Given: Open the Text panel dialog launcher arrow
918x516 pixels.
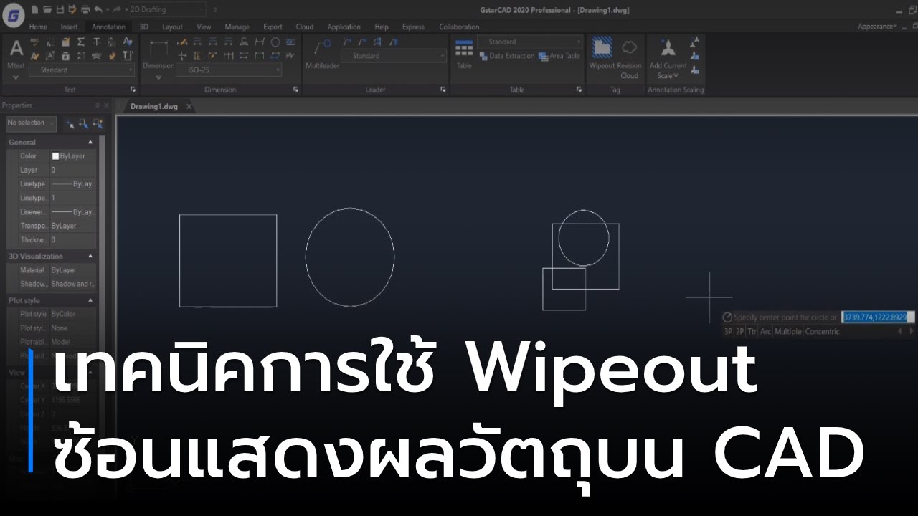Looking at the screenshot, I should click(x=133, y=90).
